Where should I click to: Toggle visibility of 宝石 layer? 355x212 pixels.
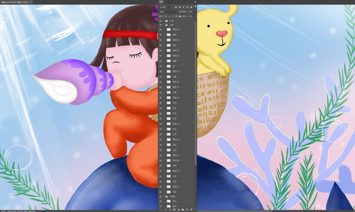(161, 135)
